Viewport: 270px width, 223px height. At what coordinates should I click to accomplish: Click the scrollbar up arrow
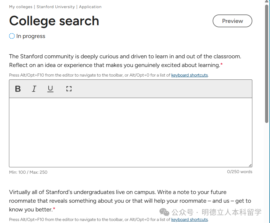(x=267, y=2)
